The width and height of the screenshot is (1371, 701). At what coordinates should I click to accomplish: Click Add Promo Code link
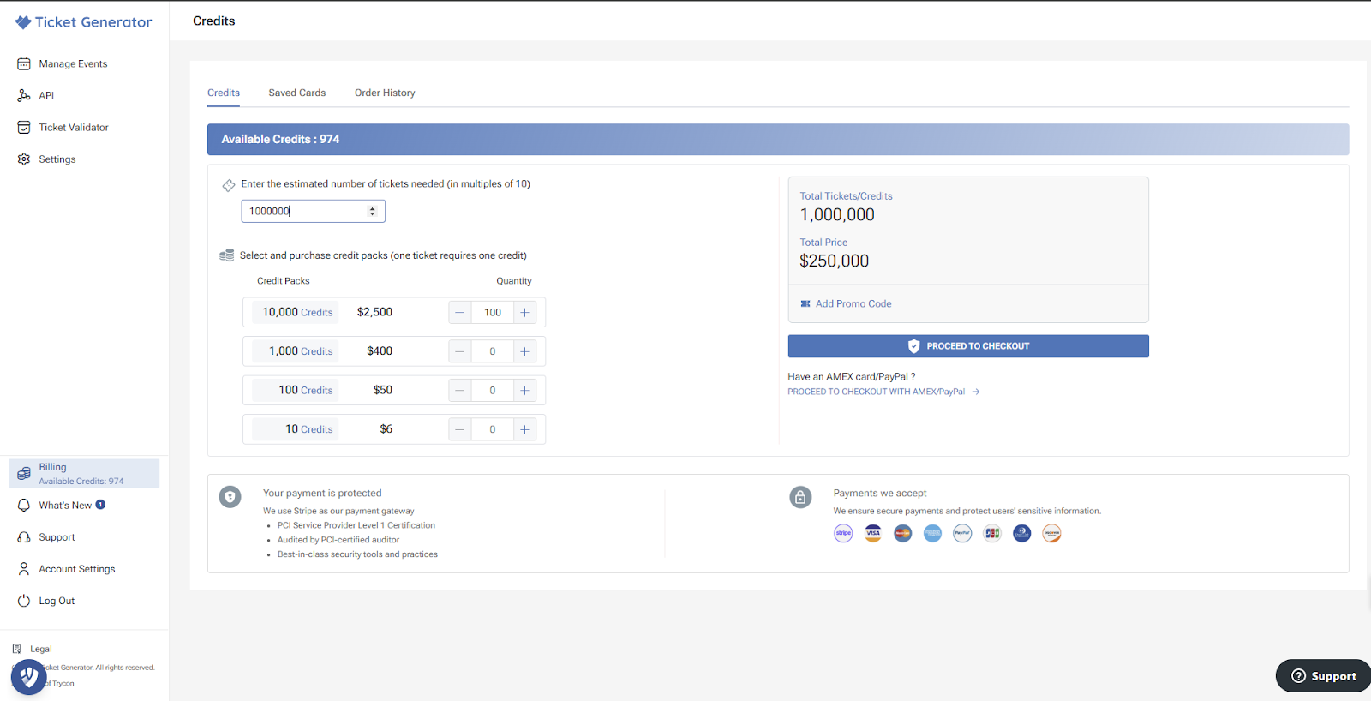click(853, 303)
